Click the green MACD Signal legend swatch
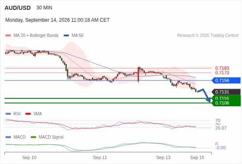The image size is (242, 164). [34, 137]
